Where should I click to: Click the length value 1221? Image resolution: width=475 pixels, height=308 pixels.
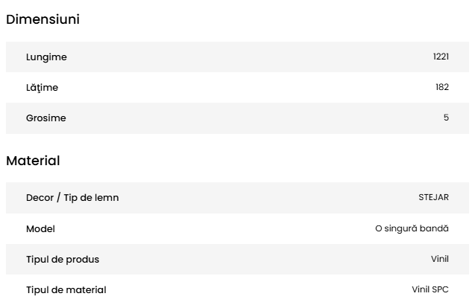(441, 57)
